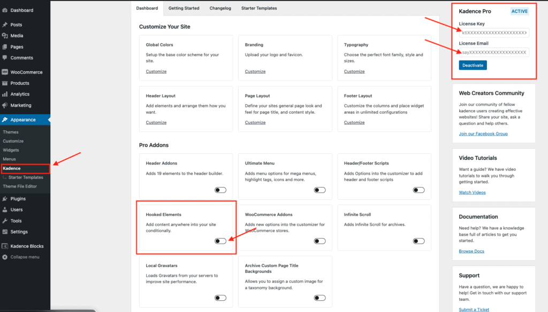Click Customize link under Header Layout
Viewport: 548px width, 312px height.
156,122
